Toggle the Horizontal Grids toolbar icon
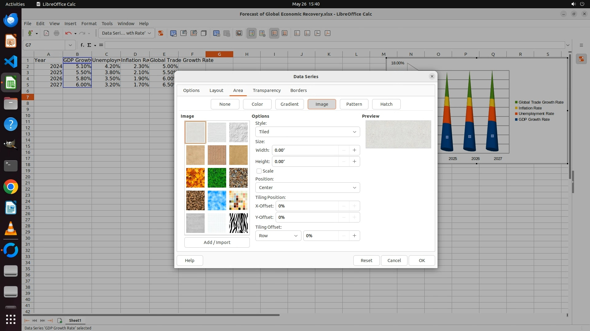 (x=274, y=33)
